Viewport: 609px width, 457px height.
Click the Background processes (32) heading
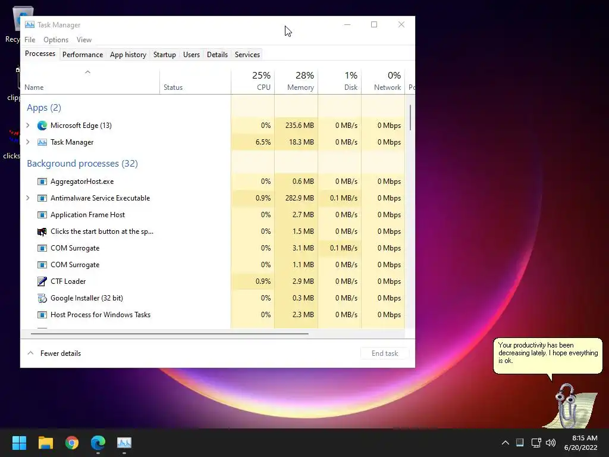coord(82,164)
